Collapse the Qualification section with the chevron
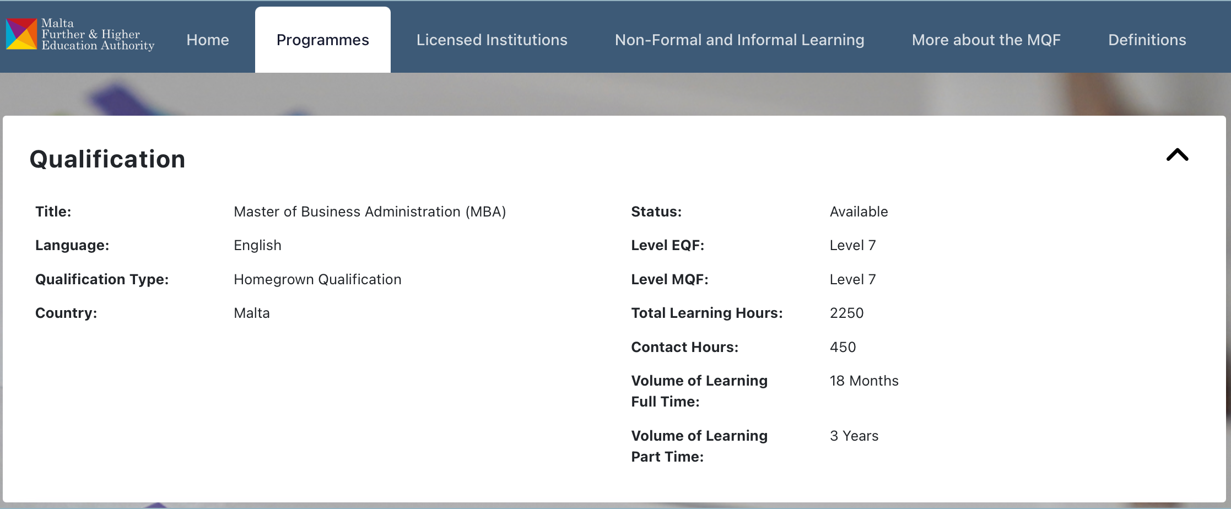Screen dimensions: 1231x509 pyautogui.click(x=1177, y=155)
